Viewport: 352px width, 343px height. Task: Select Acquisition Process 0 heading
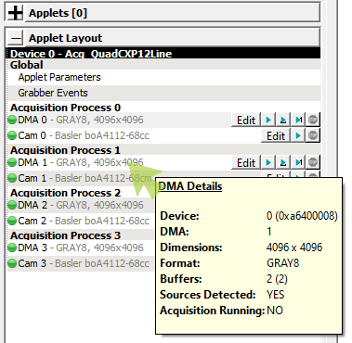click(x=65, y=108)
